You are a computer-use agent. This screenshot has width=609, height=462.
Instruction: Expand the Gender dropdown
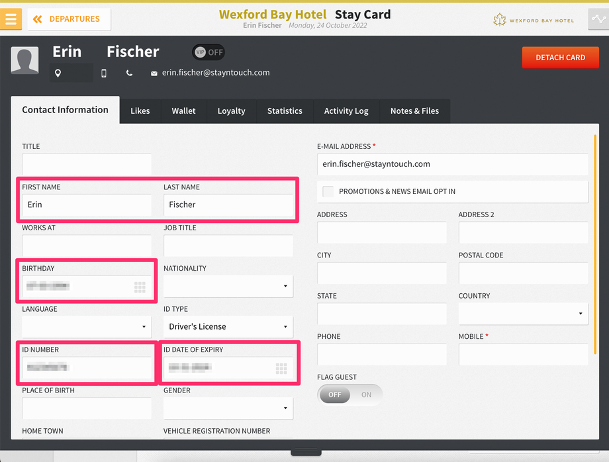pos(228,408)
